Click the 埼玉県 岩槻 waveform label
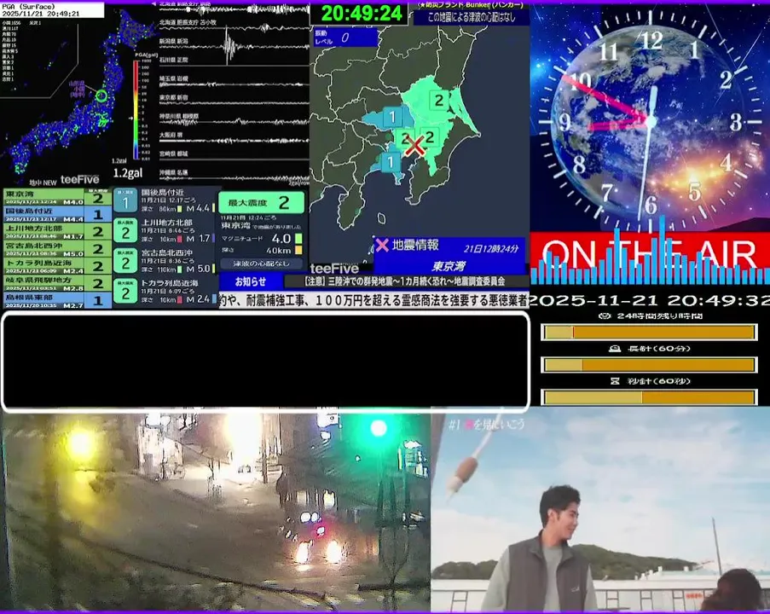 [174, 78]
